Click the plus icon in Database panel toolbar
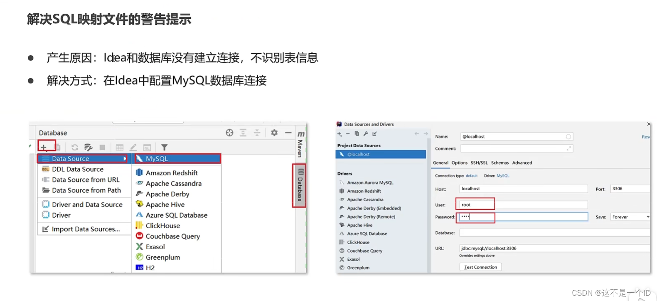This screenshot has width=657, height=301. coord(44,147)
